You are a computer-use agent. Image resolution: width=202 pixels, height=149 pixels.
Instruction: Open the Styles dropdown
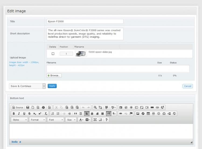[19, 120]
